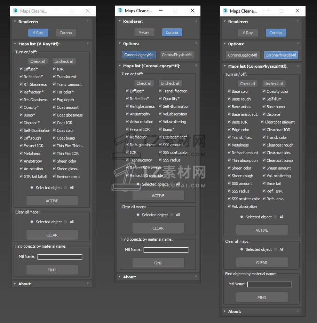Choose CoronaLegacyMtl option in right window
The height and width of the screenshot is (323, 317).
(x=243, y=55)
